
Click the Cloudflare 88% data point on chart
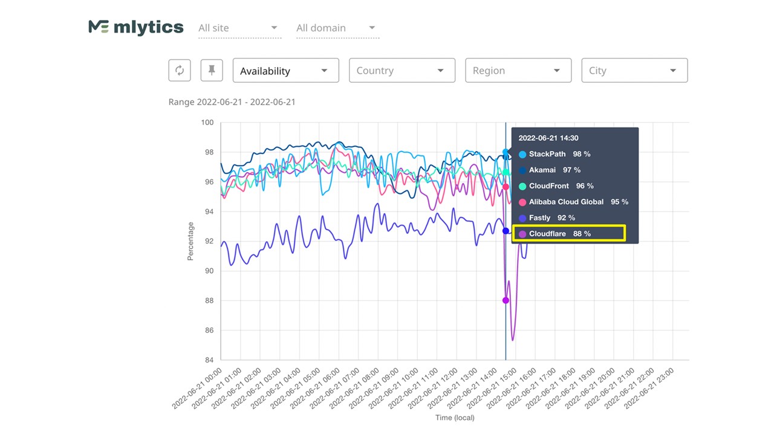point(506,300)
